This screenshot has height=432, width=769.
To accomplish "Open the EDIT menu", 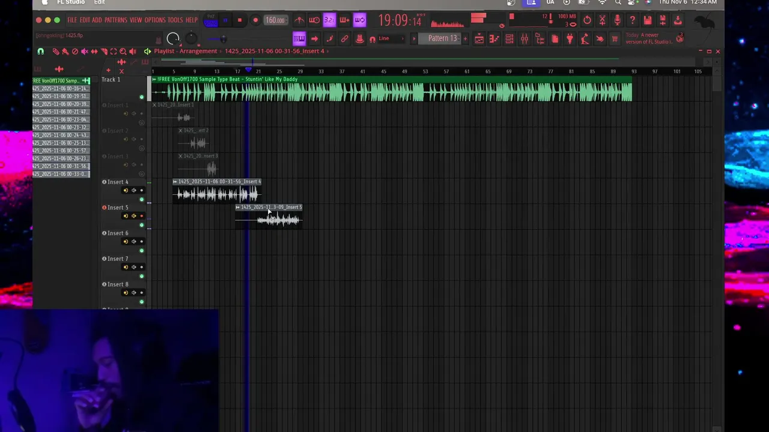I will click(x=85, y=20).
